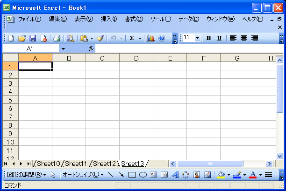The image size is (286, 191).
Task: Open print preview icon
Action: [70, 38]
